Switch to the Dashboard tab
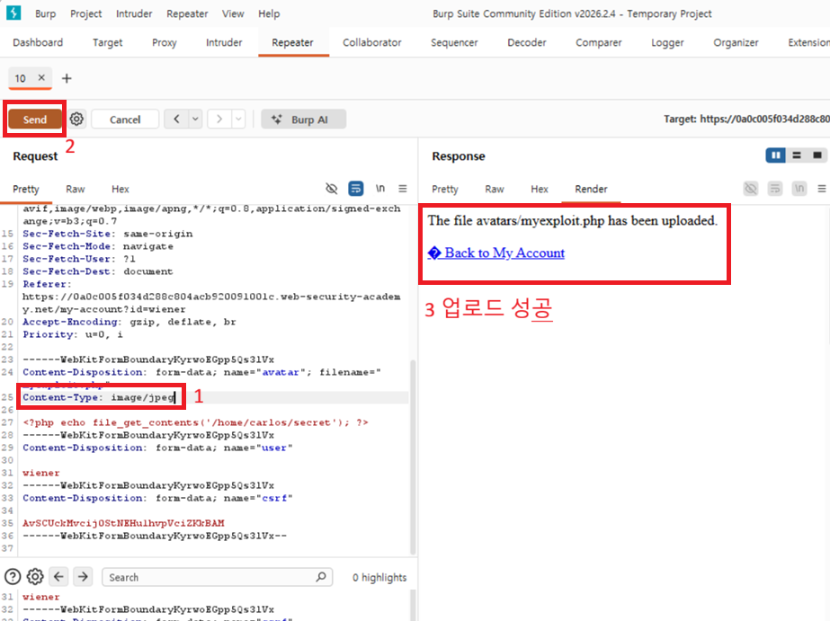830x621 pixels. pos(38,42)
